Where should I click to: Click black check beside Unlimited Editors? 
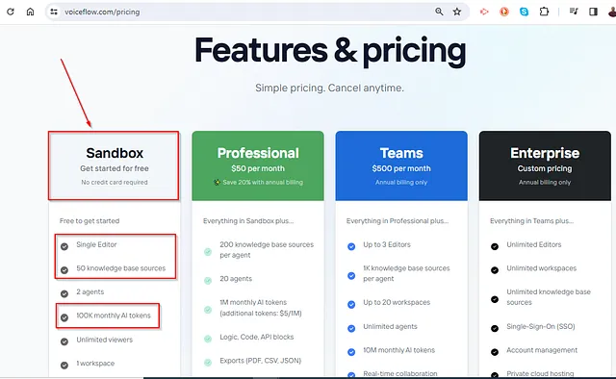click(495, 246)
